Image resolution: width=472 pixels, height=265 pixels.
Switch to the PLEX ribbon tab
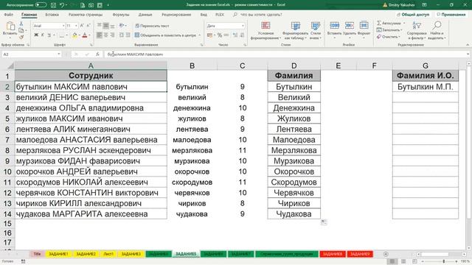coord(220,15)
